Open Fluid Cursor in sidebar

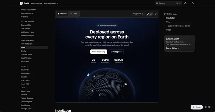[x=25, y=80]
